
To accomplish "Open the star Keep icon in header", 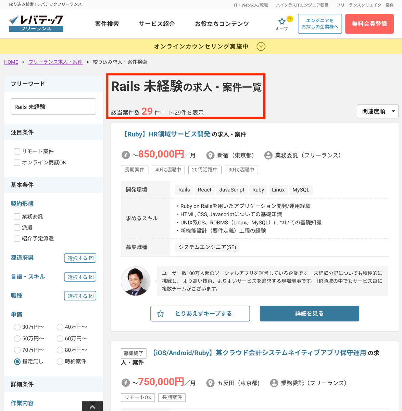I will 282,22.
